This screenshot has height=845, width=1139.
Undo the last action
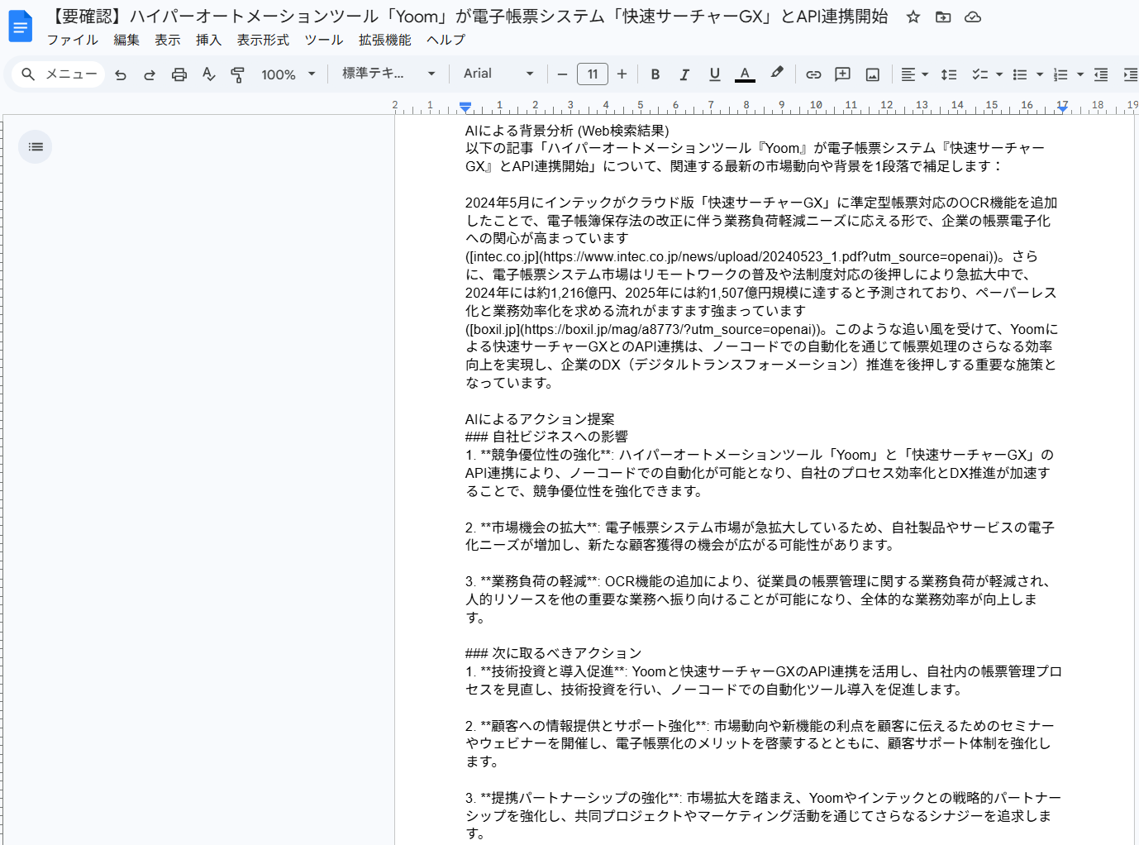[121, 74]
